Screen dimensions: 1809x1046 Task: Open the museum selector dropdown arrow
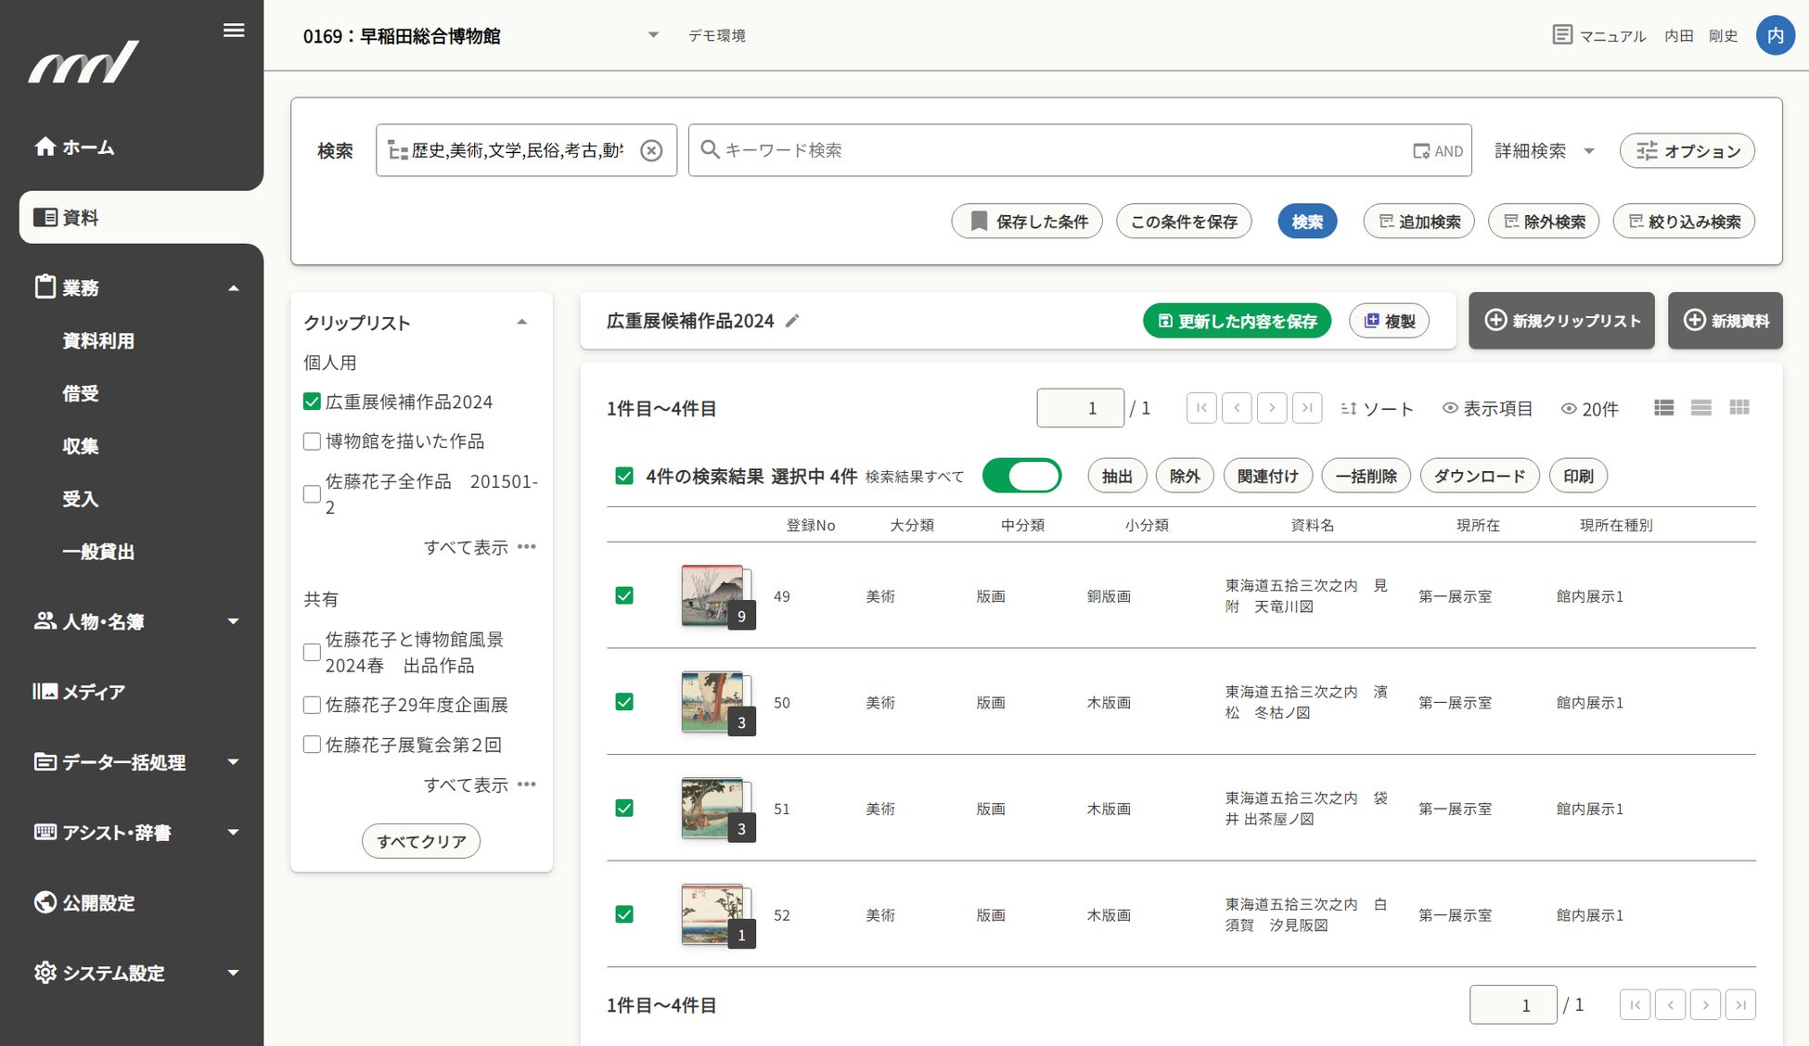coord(653,35)
